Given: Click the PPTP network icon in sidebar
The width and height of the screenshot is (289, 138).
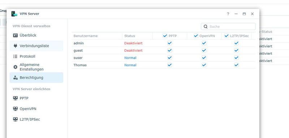Looking at the screenshot, I should click(16, 98).
